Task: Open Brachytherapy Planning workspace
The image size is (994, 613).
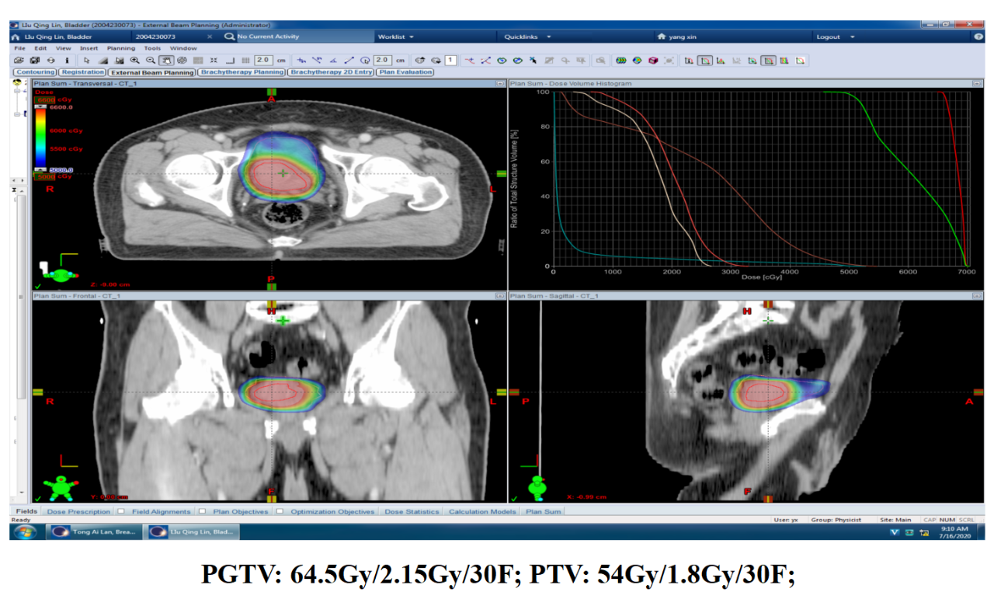Action: click(242, 72)
